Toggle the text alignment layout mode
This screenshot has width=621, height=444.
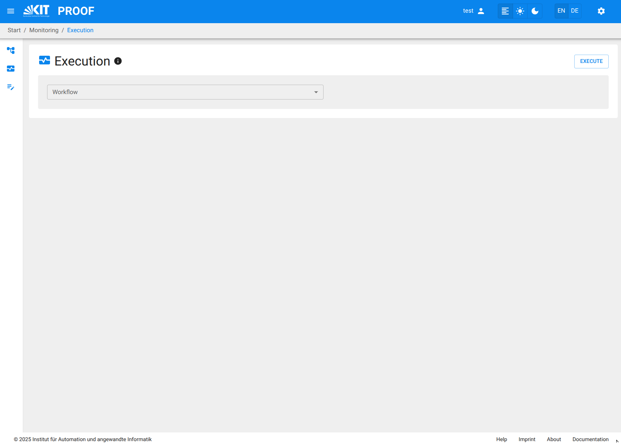[505, 11]
